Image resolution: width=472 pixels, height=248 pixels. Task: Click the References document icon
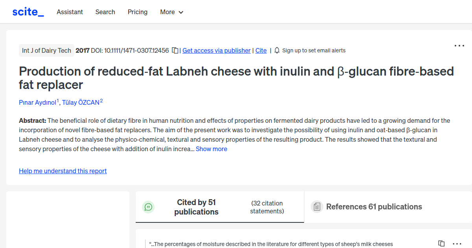point(317,207)
